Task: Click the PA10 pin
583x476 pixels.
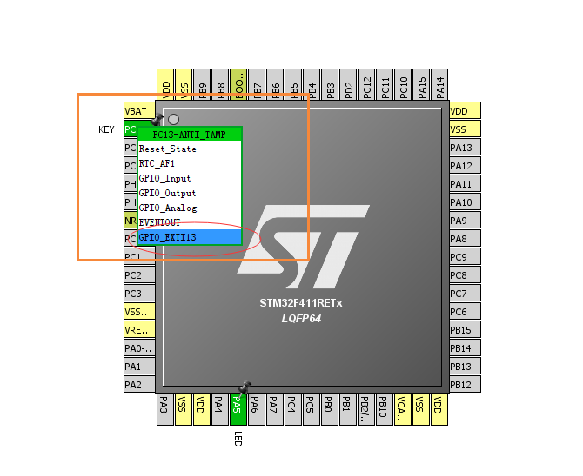Action: [466, 202]
